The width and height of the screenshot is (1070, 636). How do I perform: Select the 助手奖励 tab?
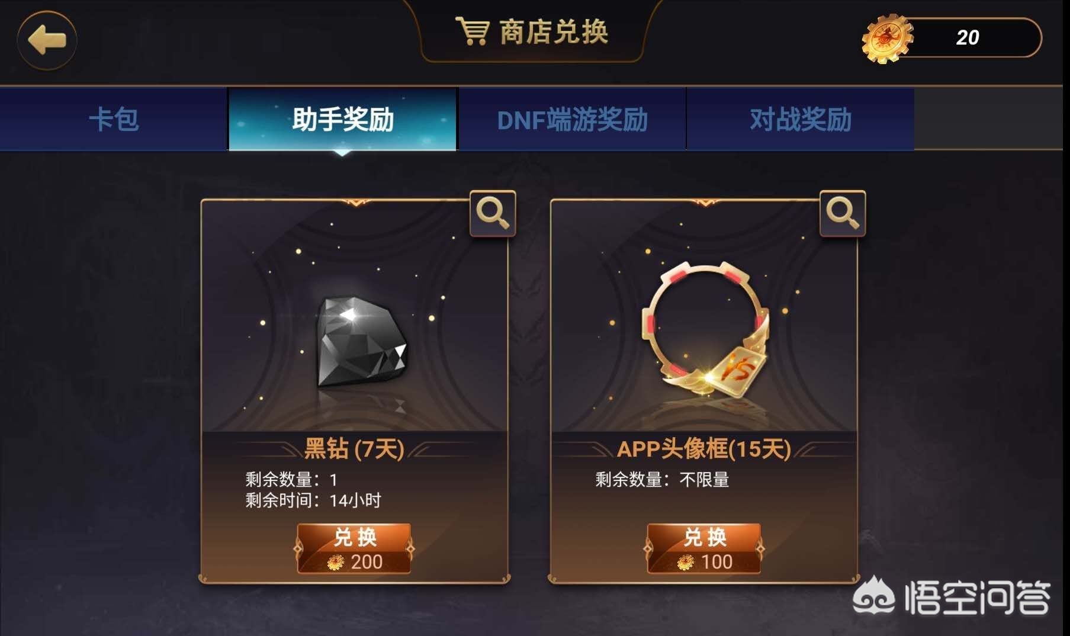pos(343,119)
